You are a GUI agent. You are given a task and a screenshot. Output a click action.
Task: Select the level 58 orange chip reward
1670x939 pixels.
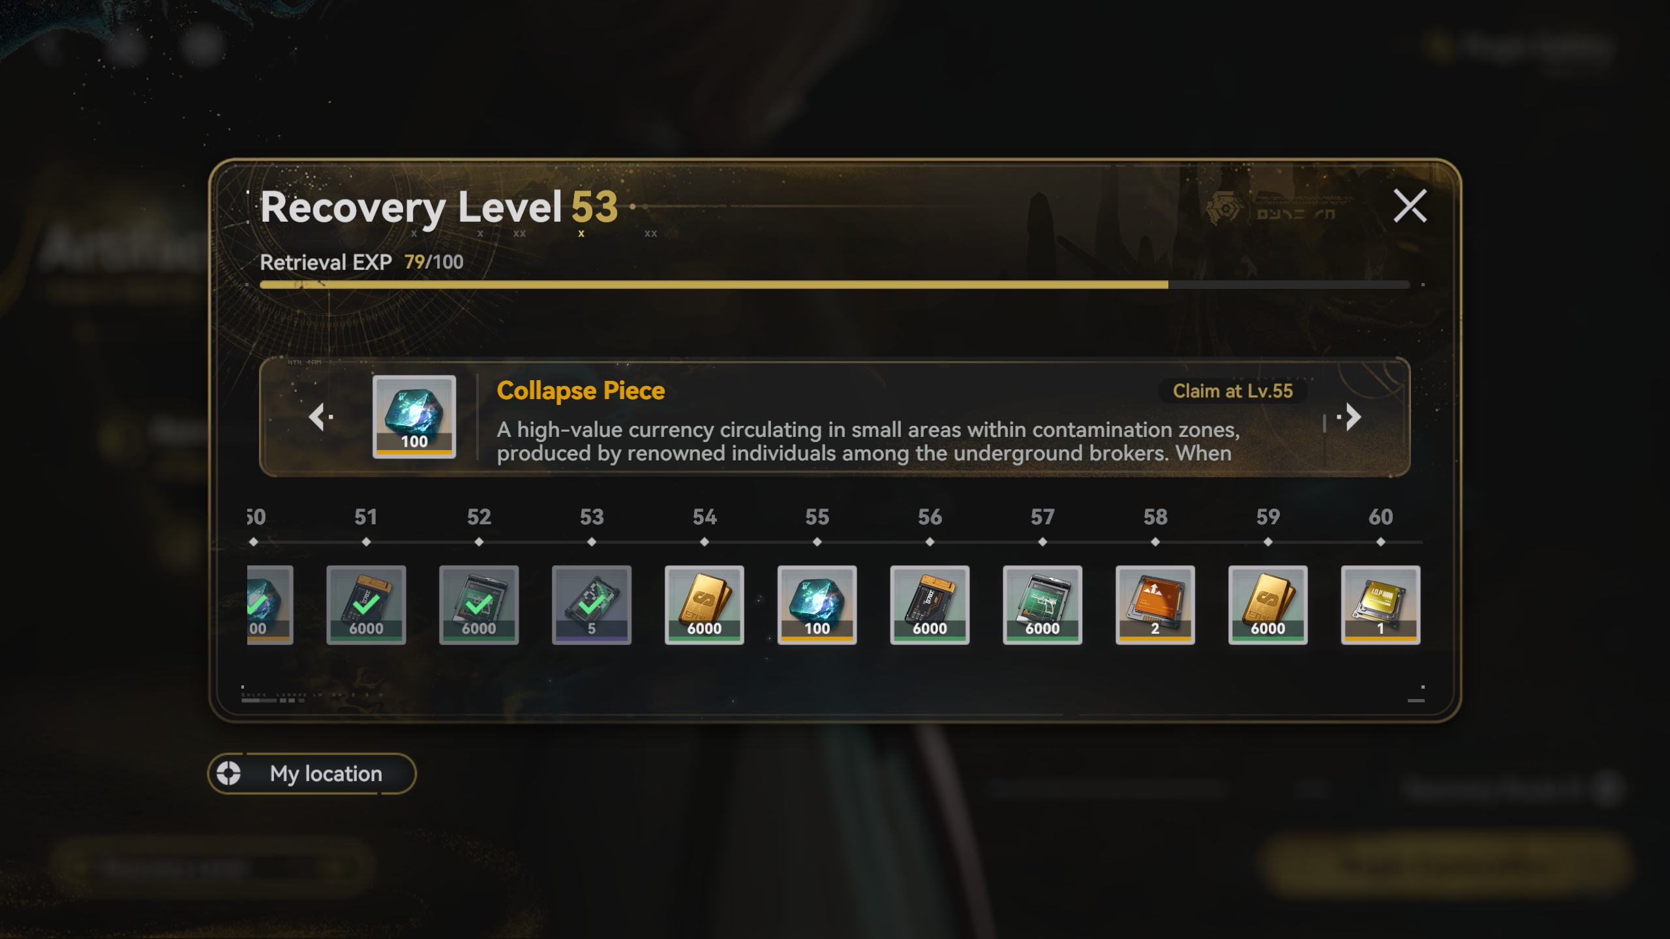tap(1155, 604)
